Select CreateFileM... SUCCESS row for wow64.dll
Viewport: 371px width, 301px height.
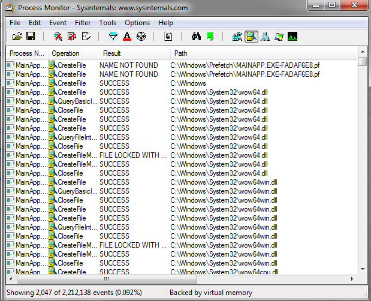[182, 164]
